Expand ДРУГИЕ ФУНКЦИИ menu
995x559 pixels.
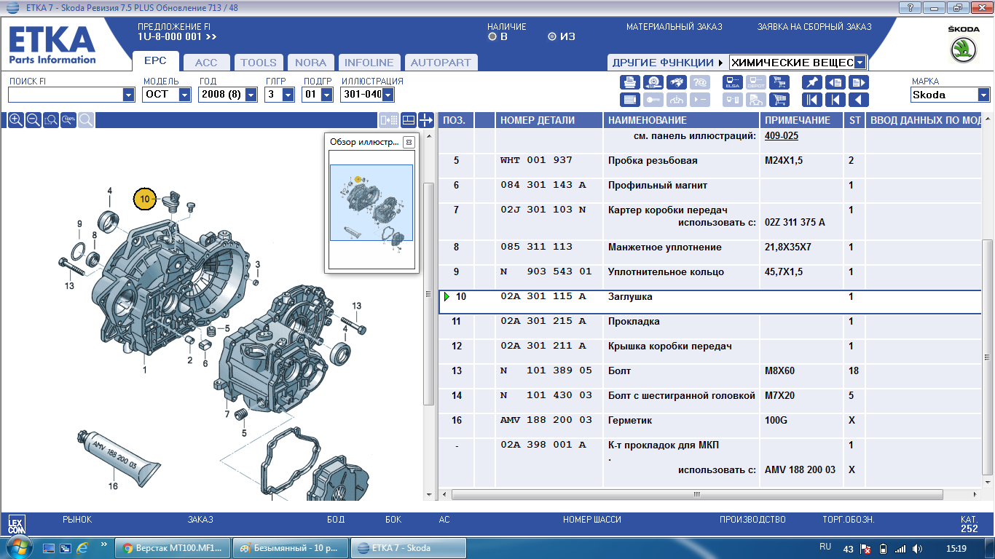[x=667, y=63]
